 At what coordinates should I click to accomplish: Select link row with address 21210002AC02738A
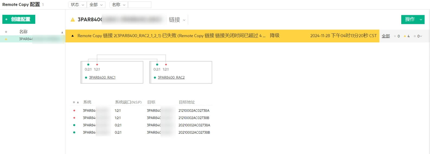(x=142, y=111)
